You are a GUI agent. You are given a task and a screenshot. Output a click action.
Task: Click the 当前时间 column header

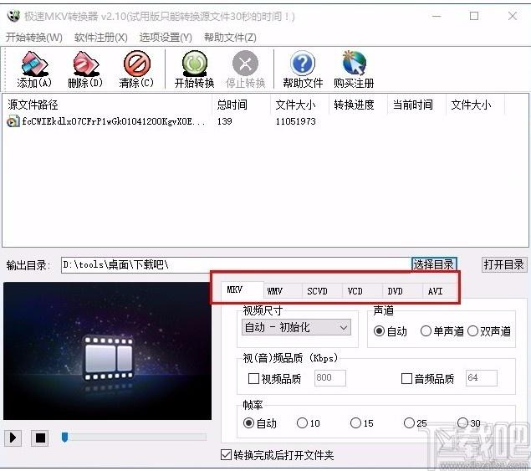(416, 105)
